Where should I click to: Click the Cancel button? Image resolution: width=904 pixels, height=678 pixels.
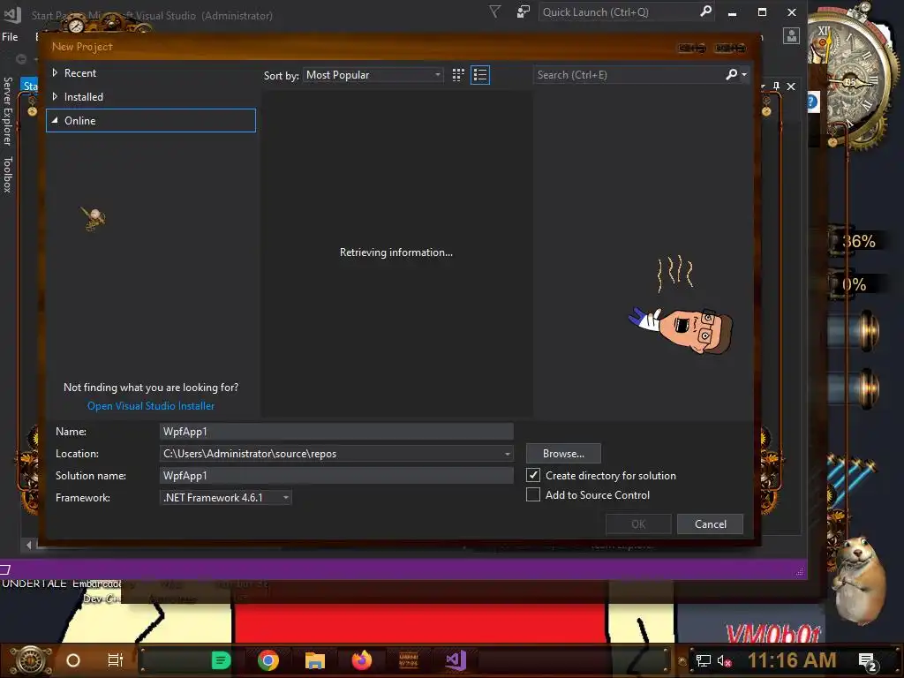711,524
